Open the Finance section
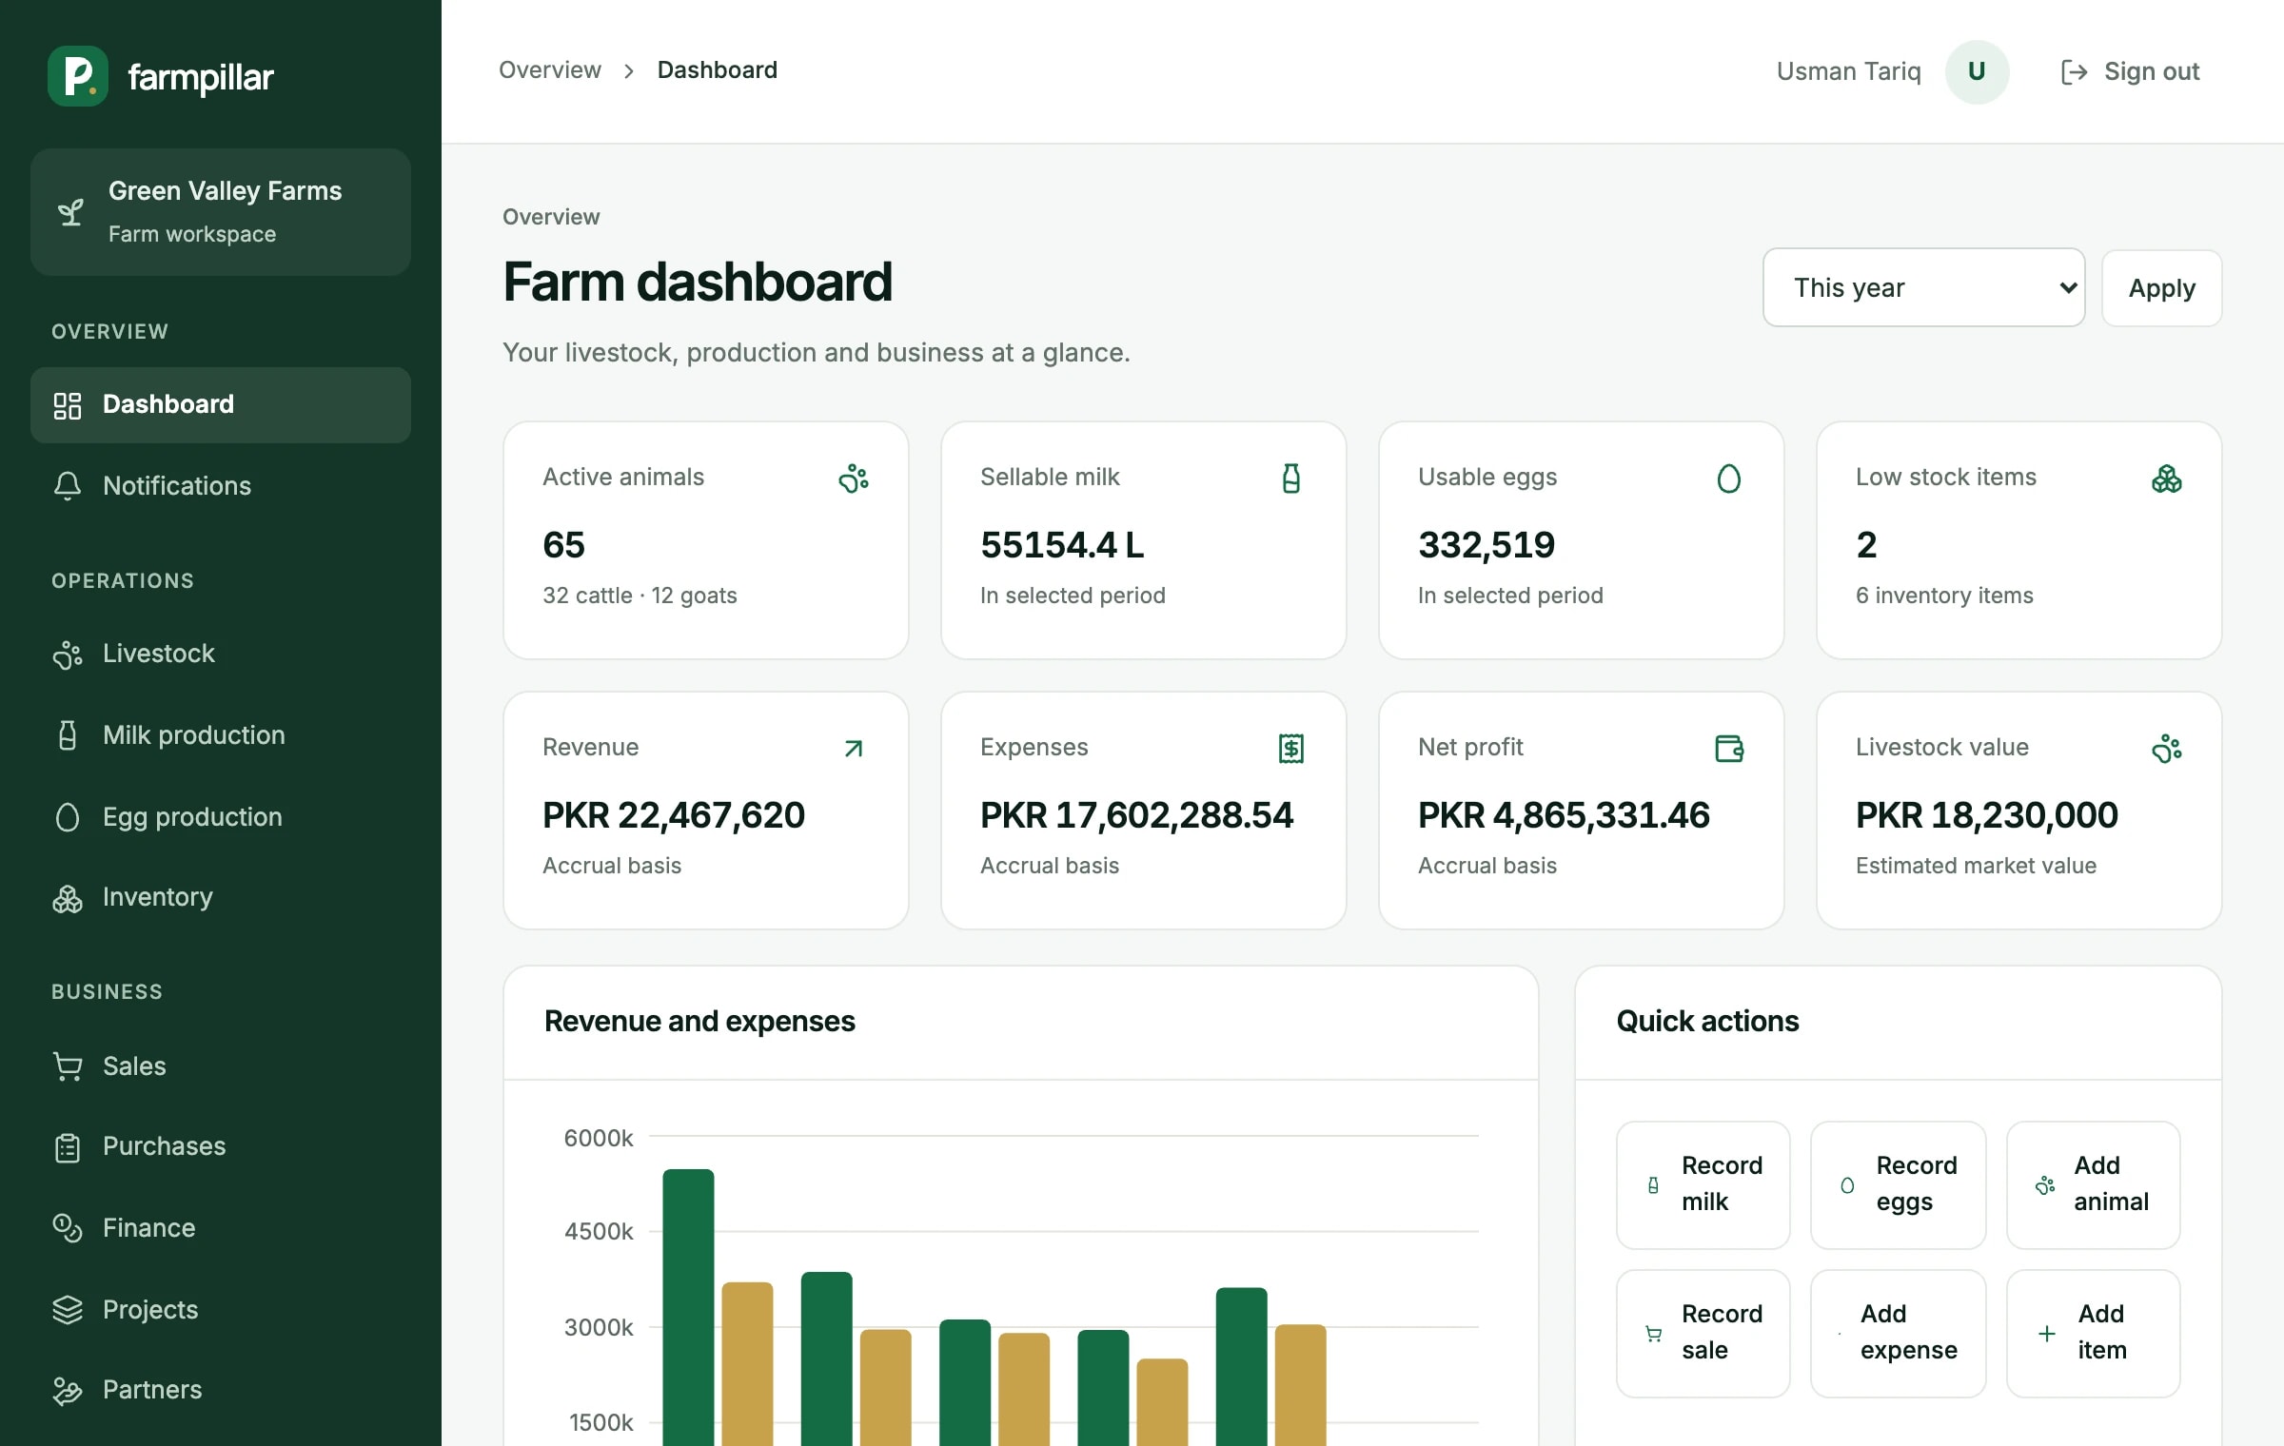Image resolution: width=2284 pixels, height=1446 pixels. coord(221,1228)
